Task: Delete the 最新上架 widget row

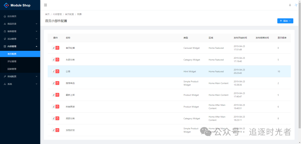Action: (x=57, y=95)
